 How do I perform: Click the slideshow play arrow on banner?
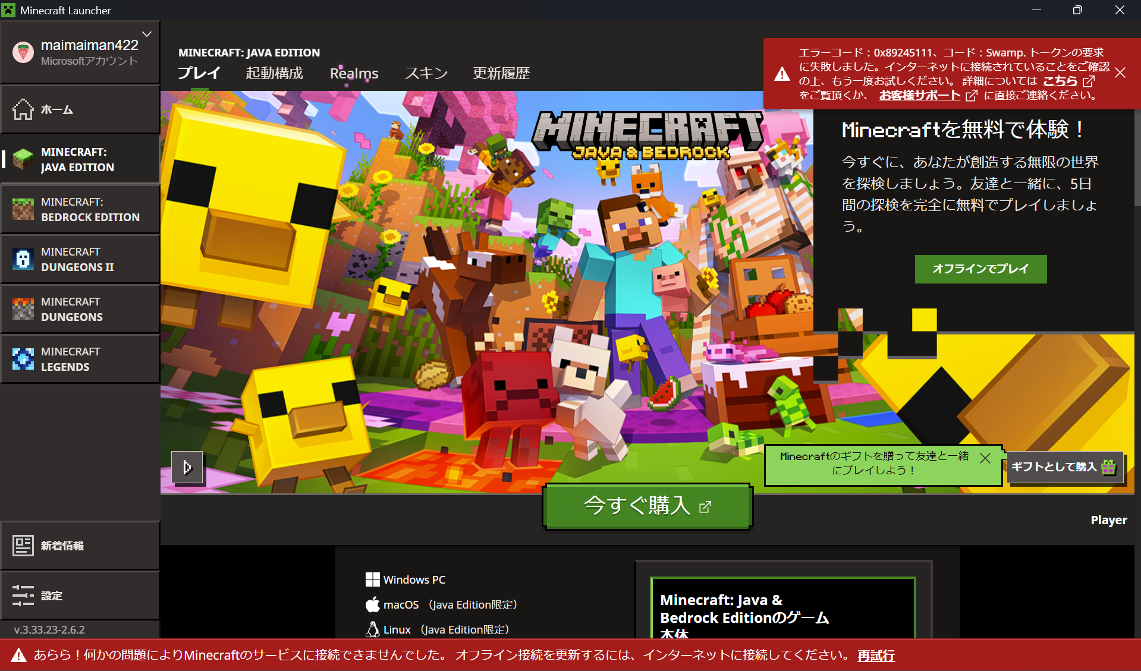tap(187, 468)
